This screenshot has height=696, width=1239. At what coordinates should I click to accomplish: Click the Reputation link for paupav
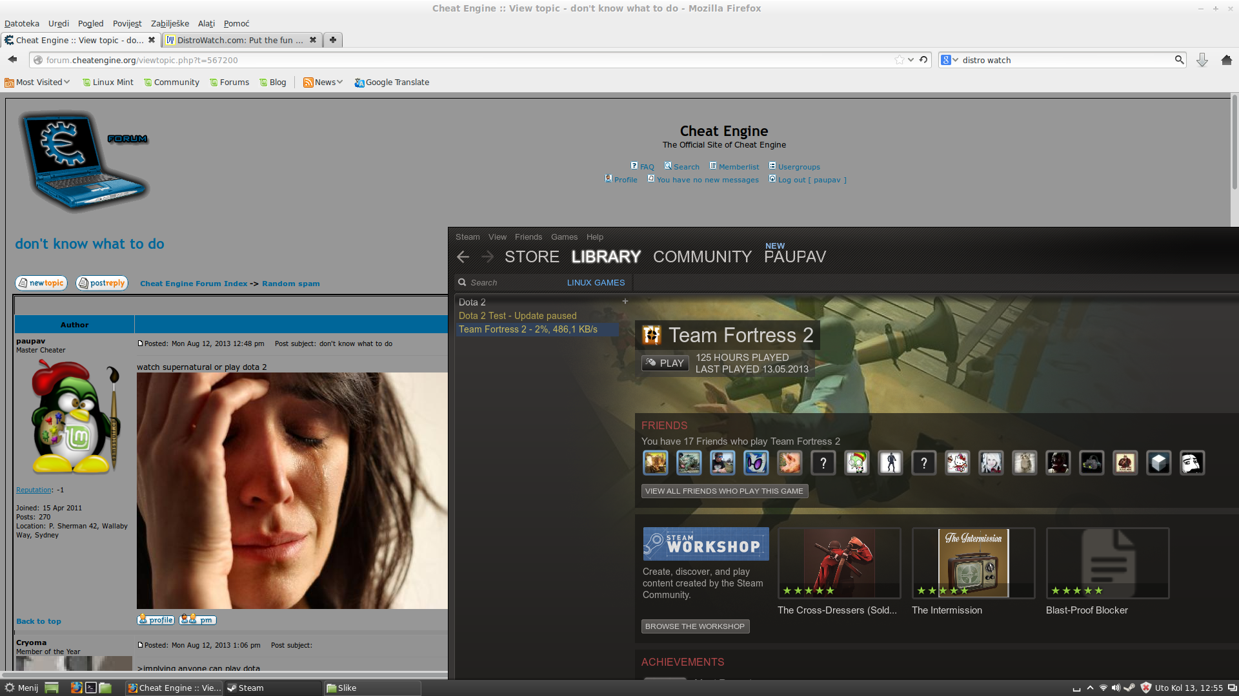tap(34, 490)
